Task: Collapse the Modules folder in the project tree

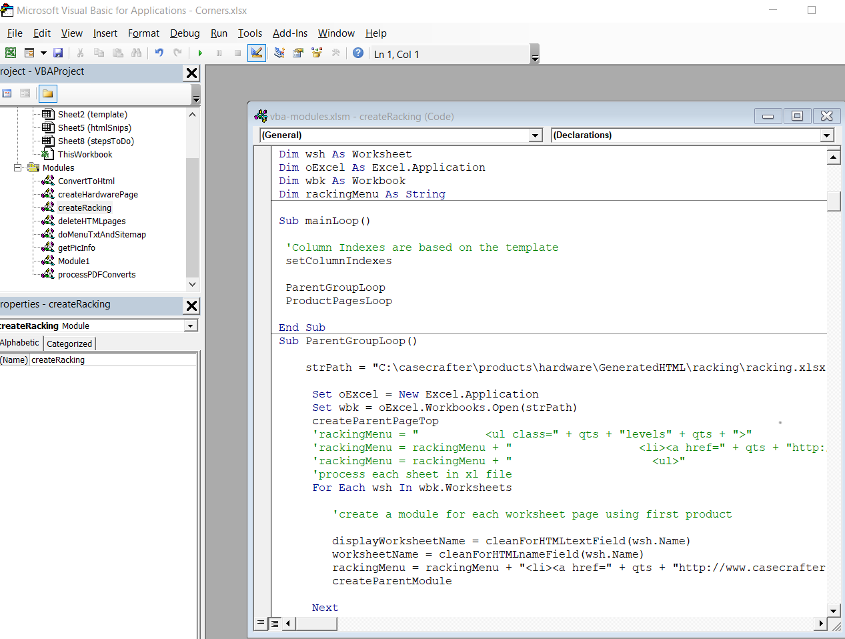Action: pyautogui.click(x=18, y=168)
